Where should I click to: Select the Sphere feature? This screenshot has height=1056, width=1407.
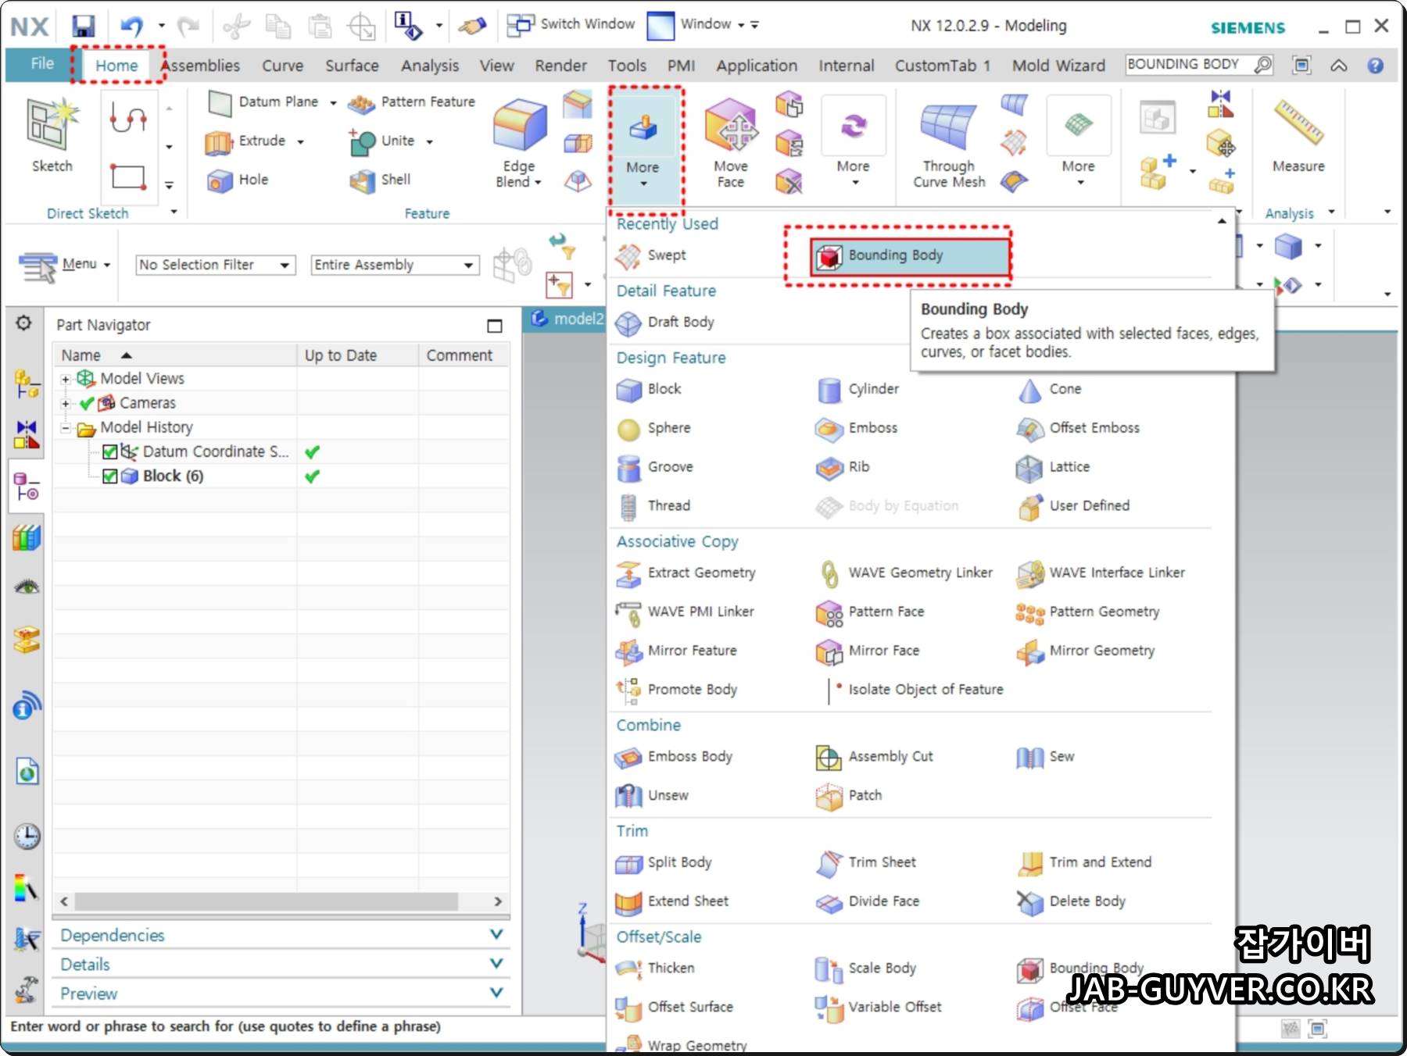[653, 428]
